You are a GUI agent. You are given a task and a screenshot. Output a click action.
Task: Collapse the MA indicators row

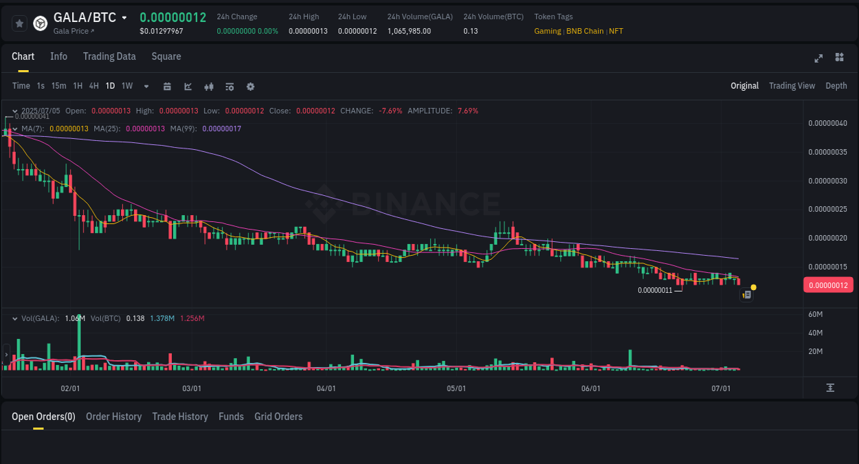[x=14, y=129]
